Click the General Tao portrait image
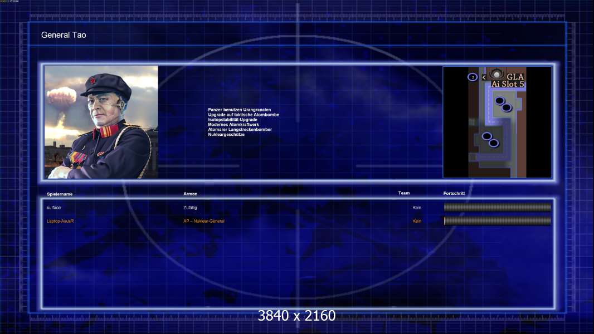The height and width of the screenshot is (334, 594). 101,122
